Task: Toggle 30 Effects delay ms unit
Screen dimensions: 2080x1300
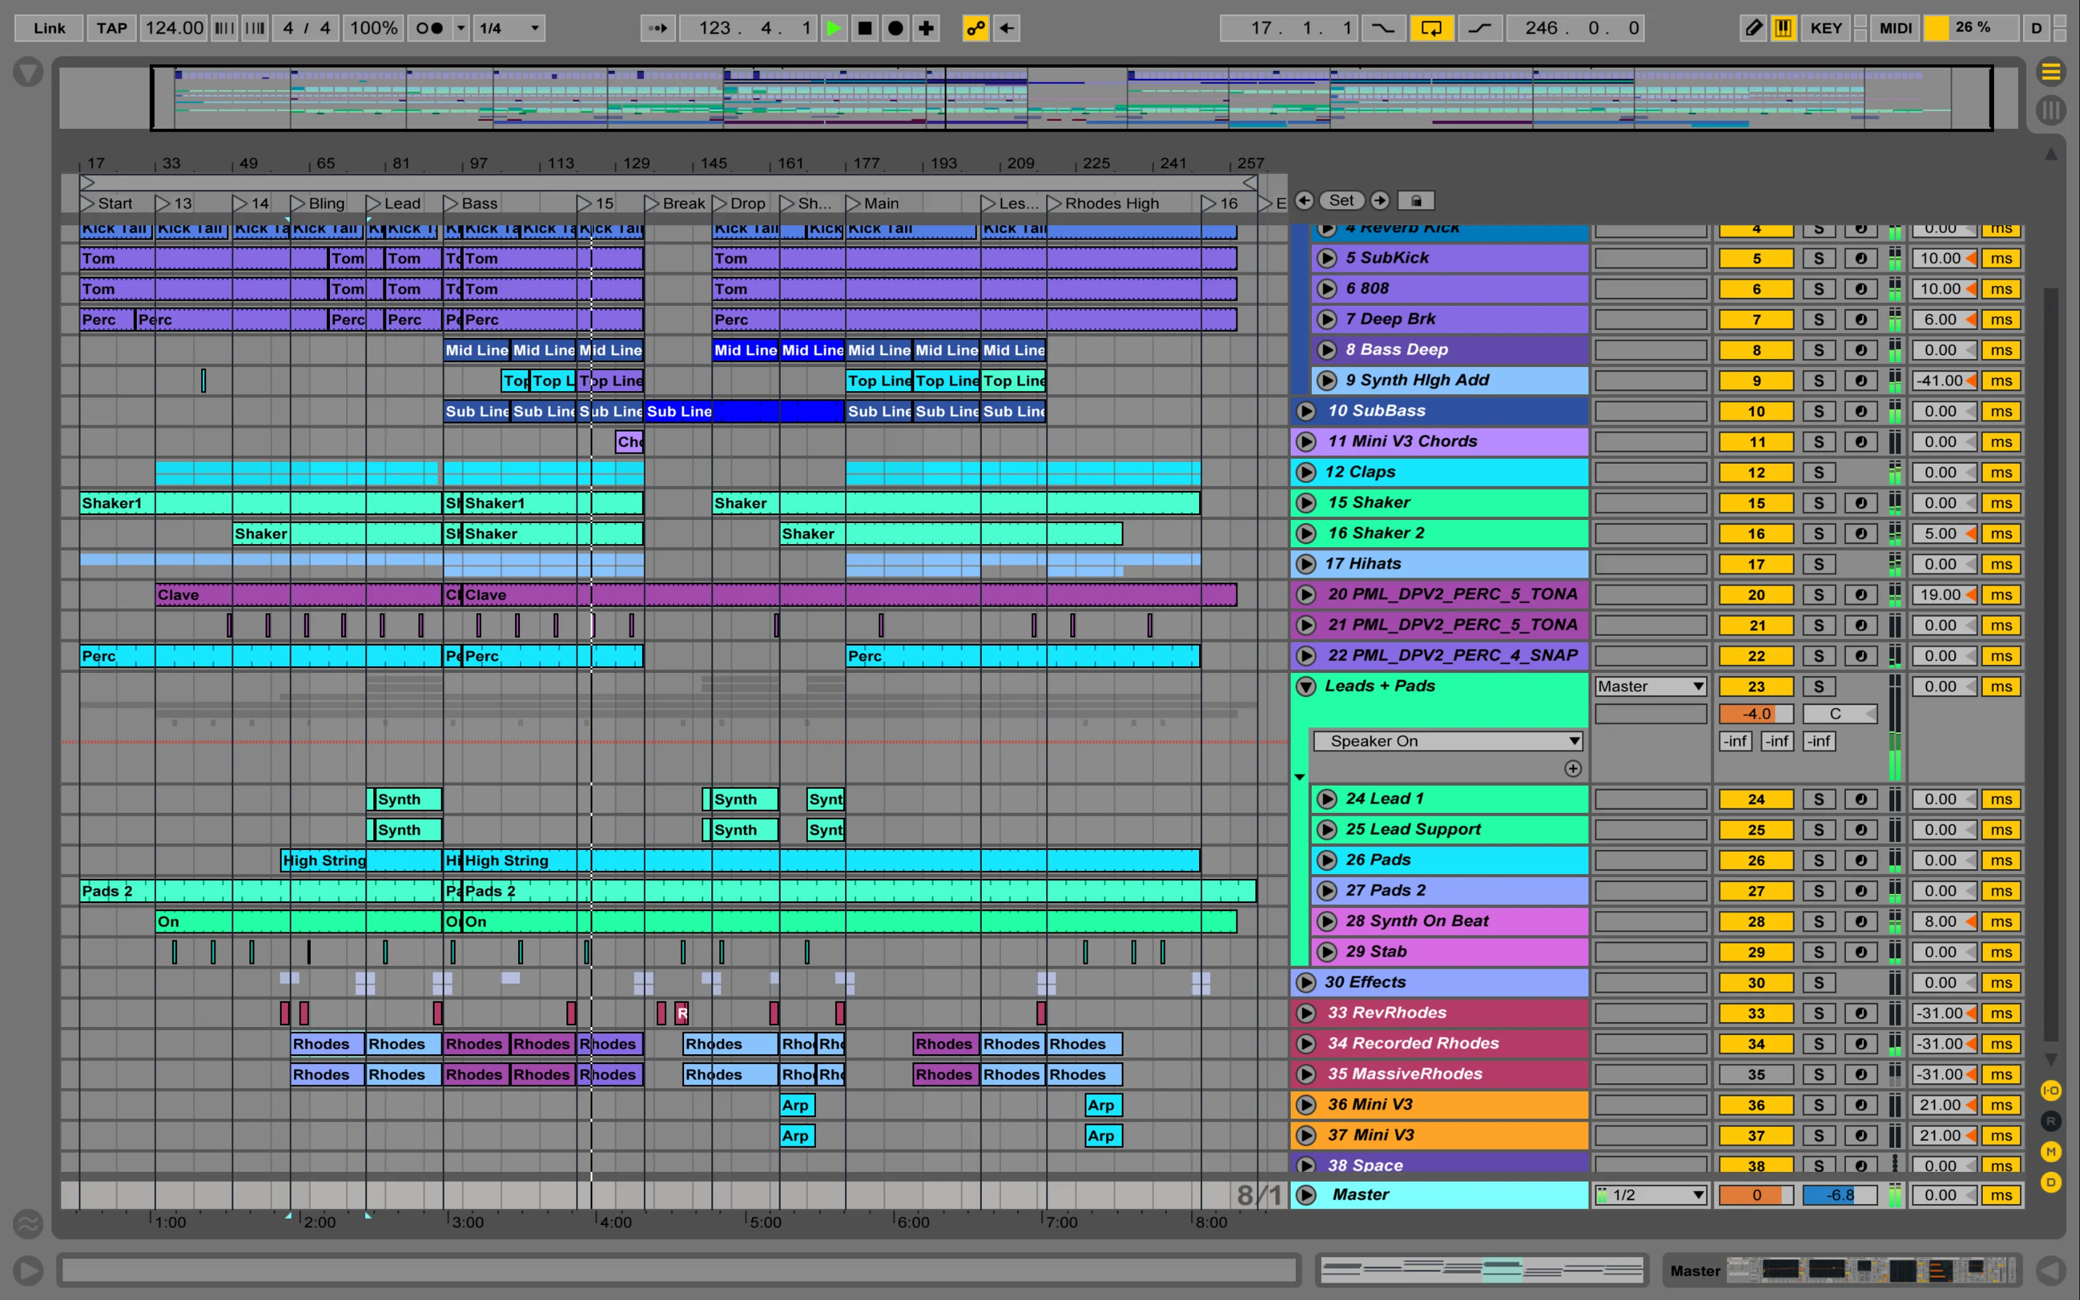Action: tap(2001, 982)
